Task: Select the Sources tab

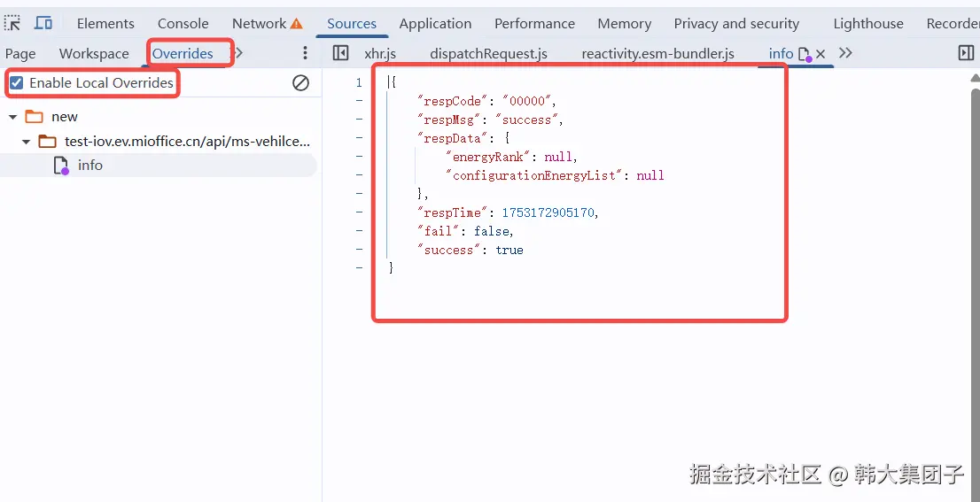Action: pos(352,23)
